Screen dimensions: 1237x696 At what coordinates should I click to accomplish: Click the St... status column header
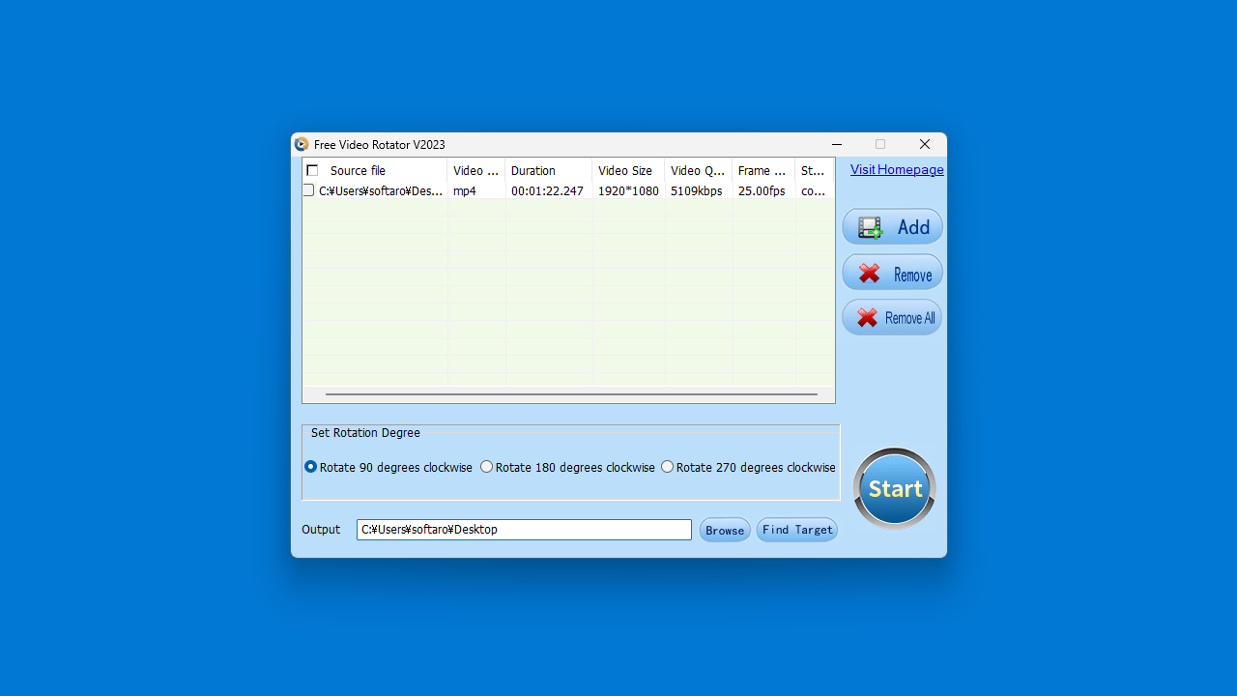click(815, 170)
